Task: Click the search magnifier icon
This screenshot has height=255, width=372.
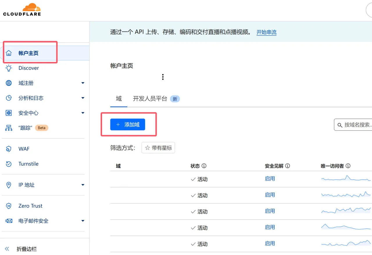Action: [x=340, y=125]
